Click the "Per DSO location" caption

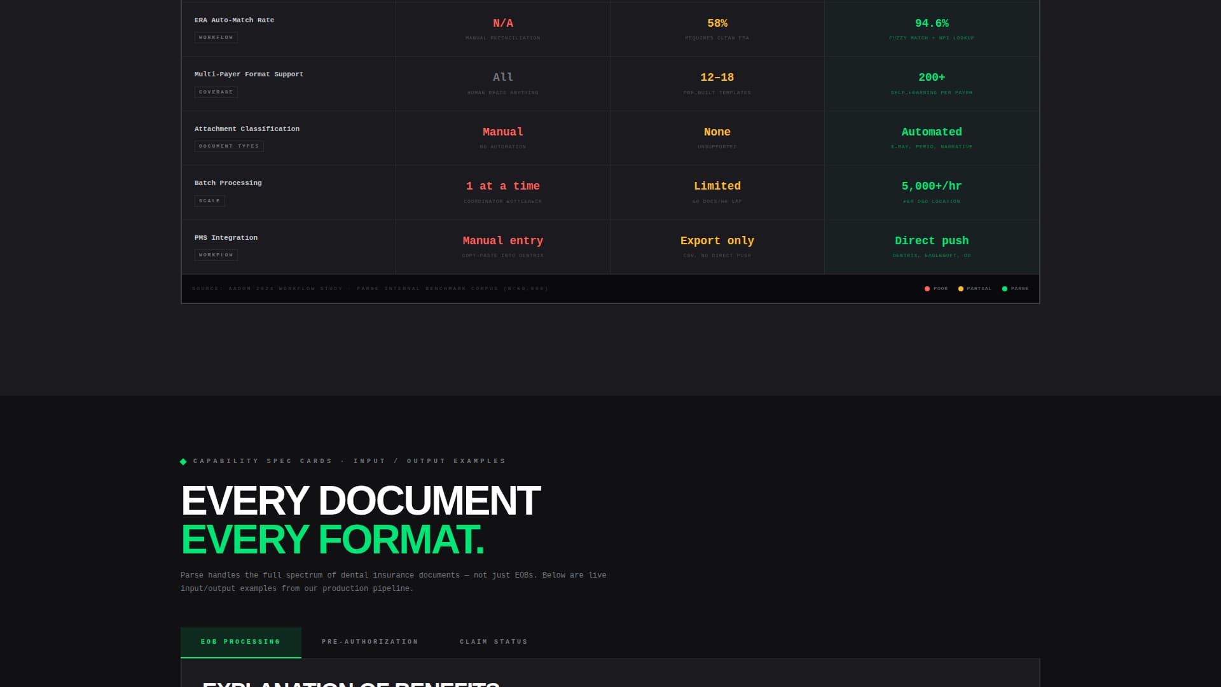pyautogui.click(x=932, y=202)
